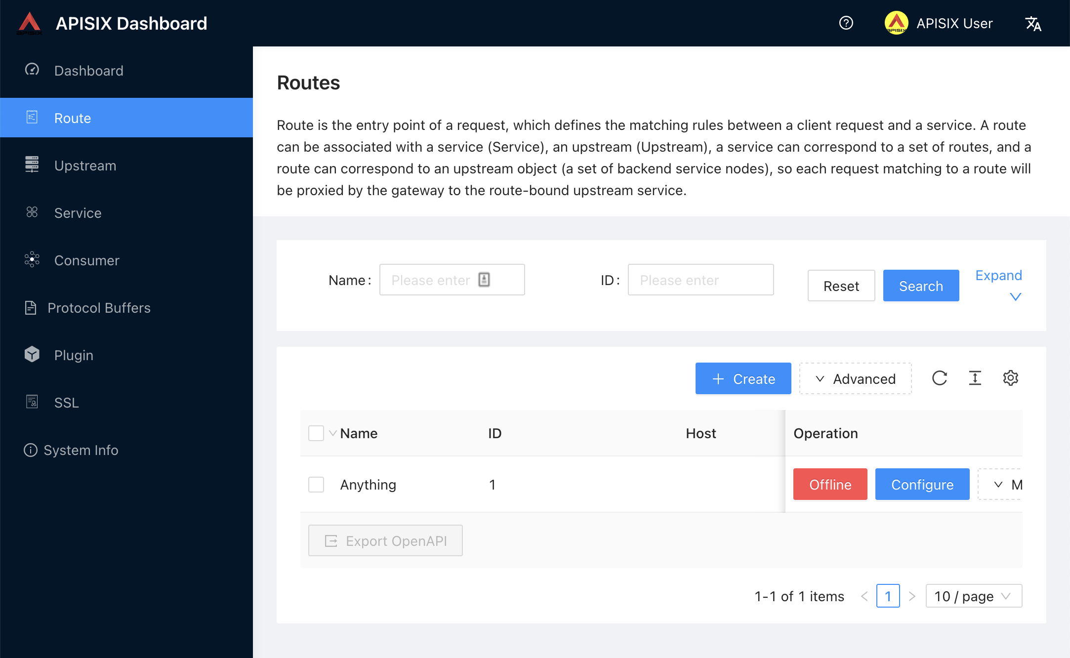The width and height of the screenshot is (1070, 658).
Task: Open table column settings gear icon
Action: 1010,378
